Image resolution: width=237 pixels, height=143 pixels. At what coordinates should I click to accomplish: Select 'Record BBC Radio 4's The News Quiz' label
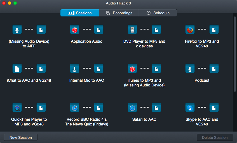point(87,122)
